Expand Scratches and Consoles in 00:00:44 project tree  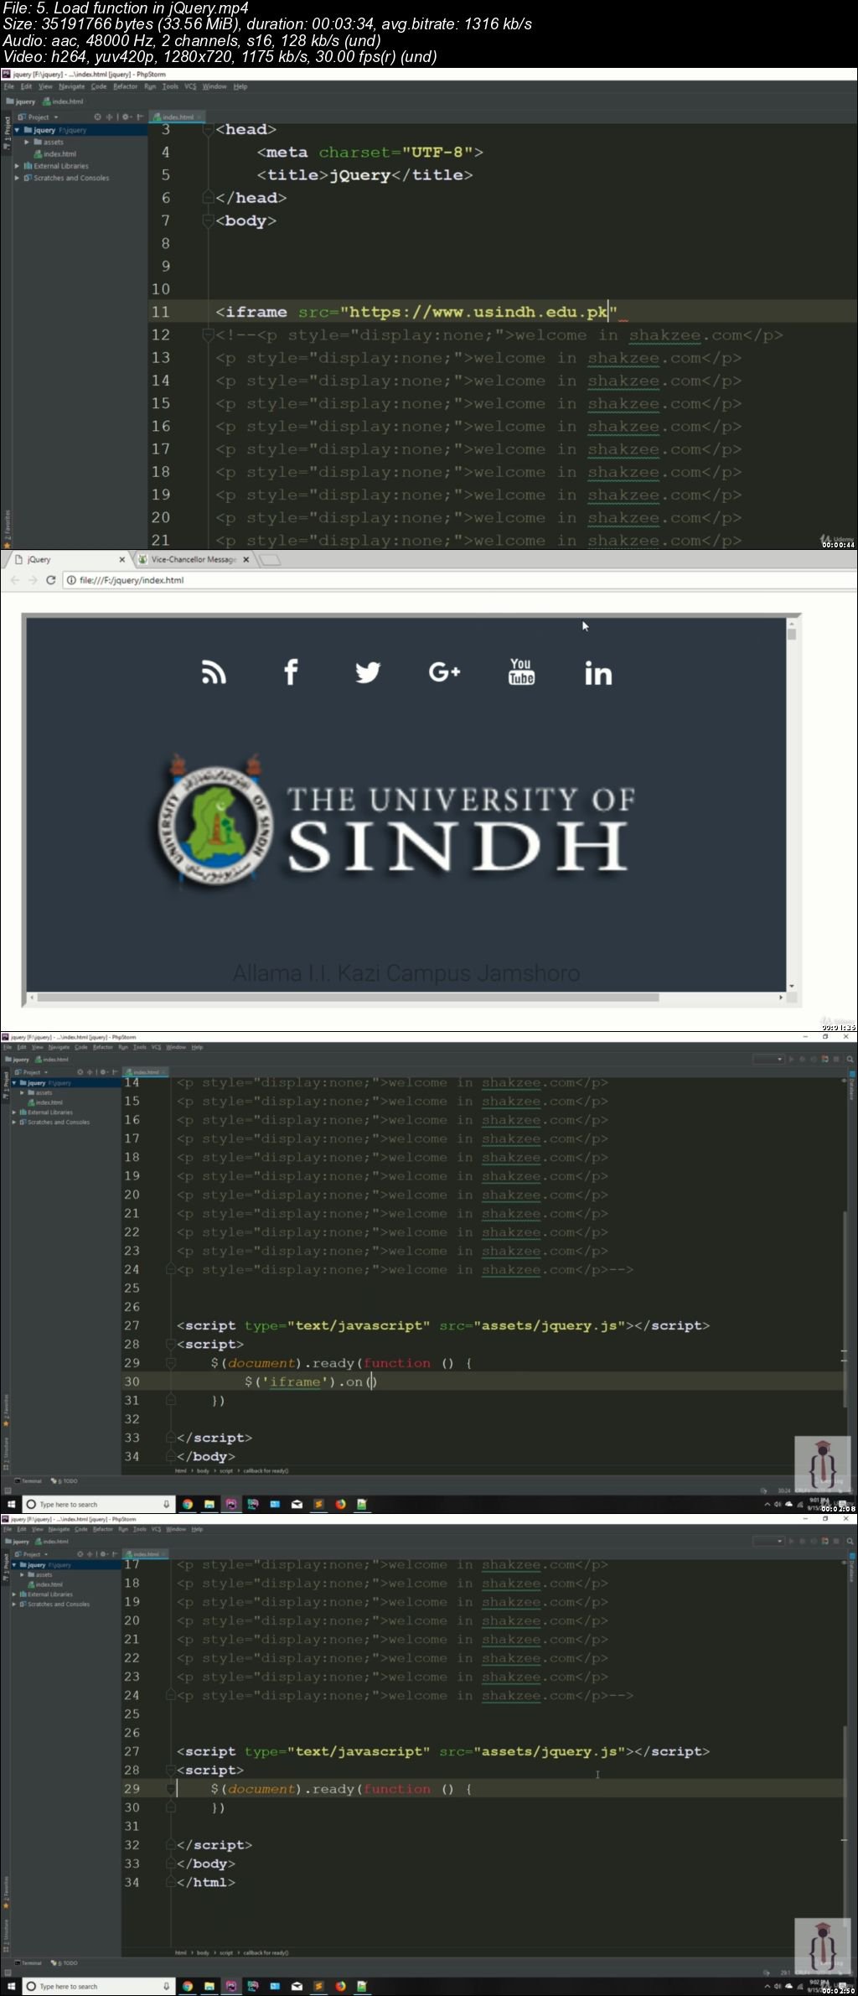tap(17, 178)
